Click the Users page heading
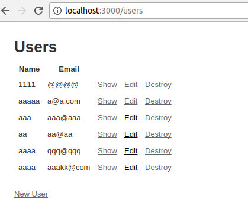The height and width of the screenshot is (218, 248). (x=36, y=47)
